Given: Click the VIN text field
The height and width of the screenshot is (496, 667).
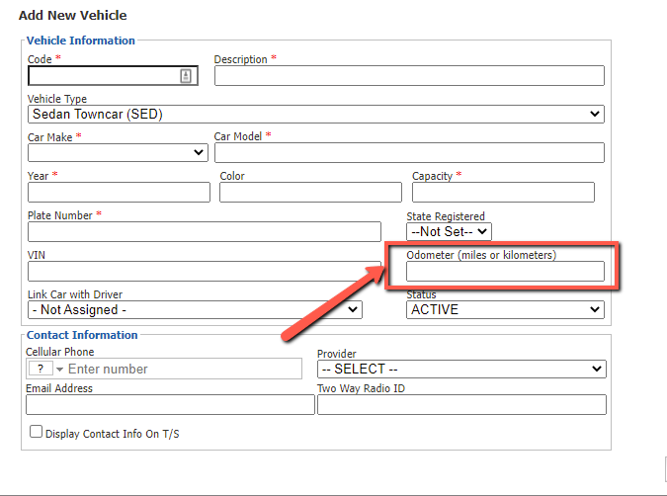Looking at the screenshot, I should pyautogui.click(x=205, y=272).
